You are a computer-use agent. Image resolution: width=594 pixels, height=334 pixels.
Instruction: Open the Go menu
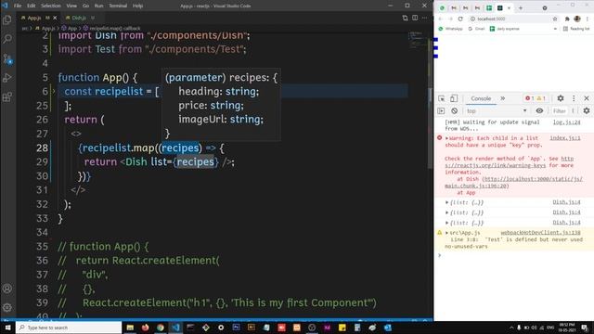pos(85,6)
